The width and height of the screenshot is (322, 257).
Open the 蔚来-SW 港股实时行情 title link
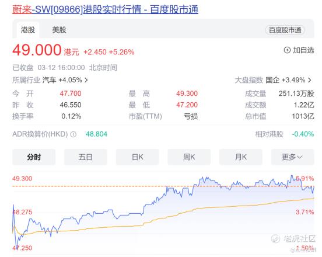(105, 9)
